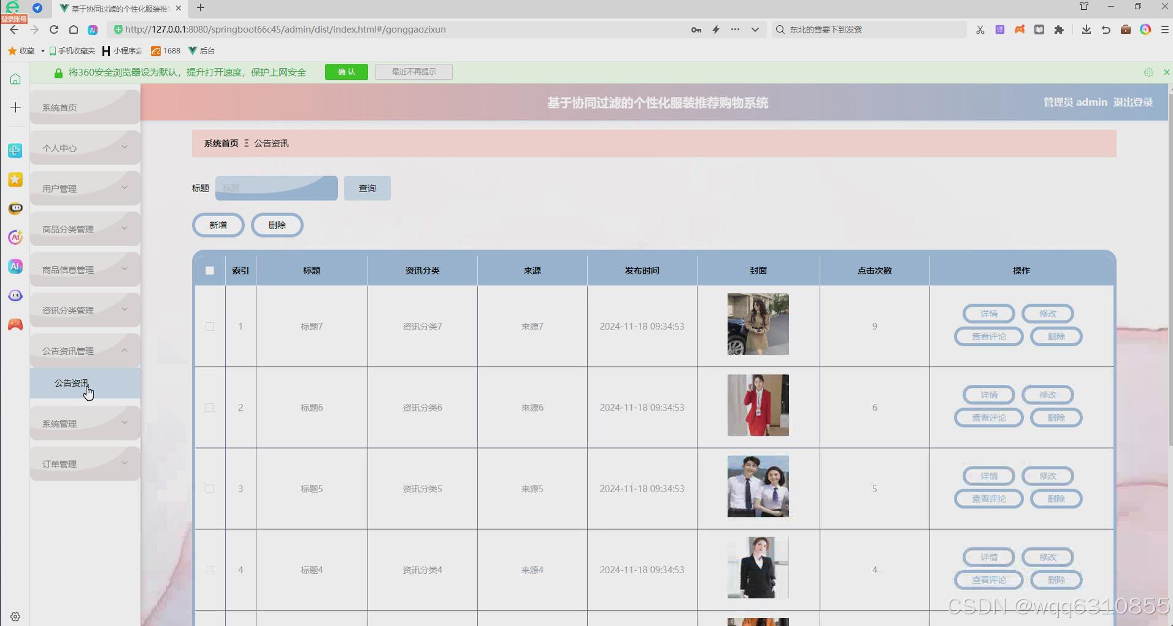Tick the row checkbox for 标题7

(210, 326)
